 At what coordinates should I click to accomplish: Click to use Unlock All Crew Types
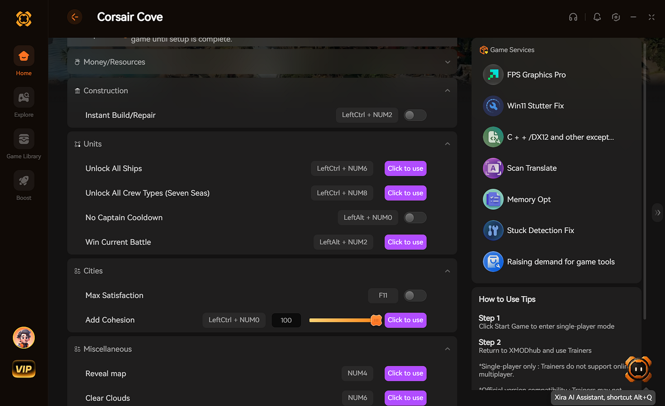point(406,193)
